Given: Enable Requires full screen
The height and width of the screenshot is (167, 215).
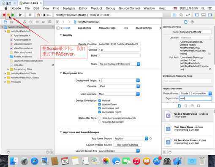Looking at the screenshot, I should (x=100, y=122).
